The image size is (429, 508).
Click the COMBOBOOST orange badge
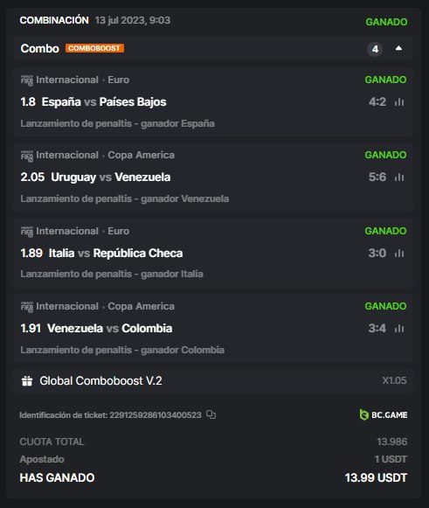(x=94, y=48)
